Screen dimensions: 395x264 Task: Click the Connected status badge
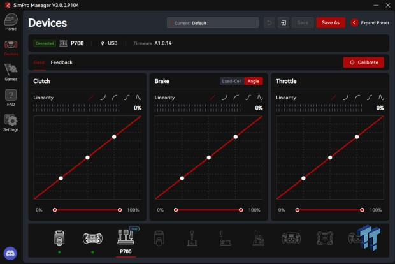[x=45, y=43]
